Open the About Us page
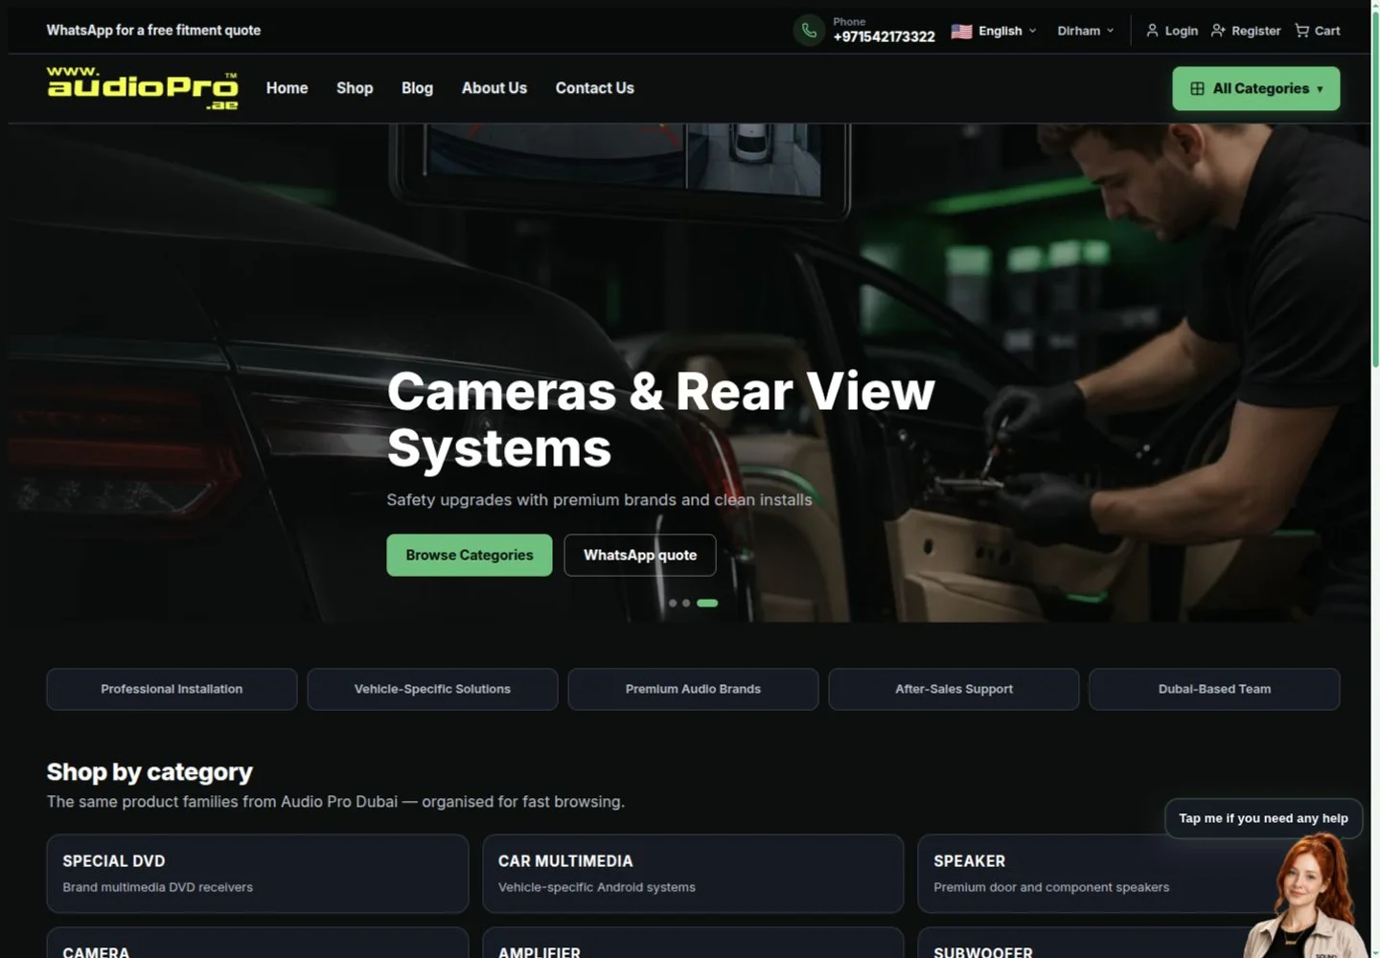 point(494,88)
